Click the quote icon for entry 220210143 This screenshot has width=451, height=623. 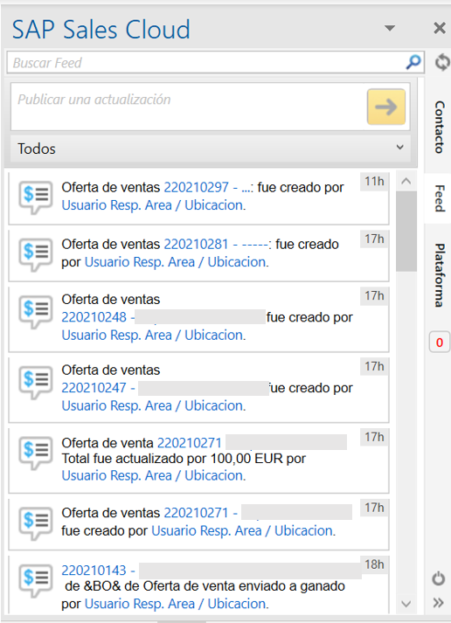click(x=36, y=580)
